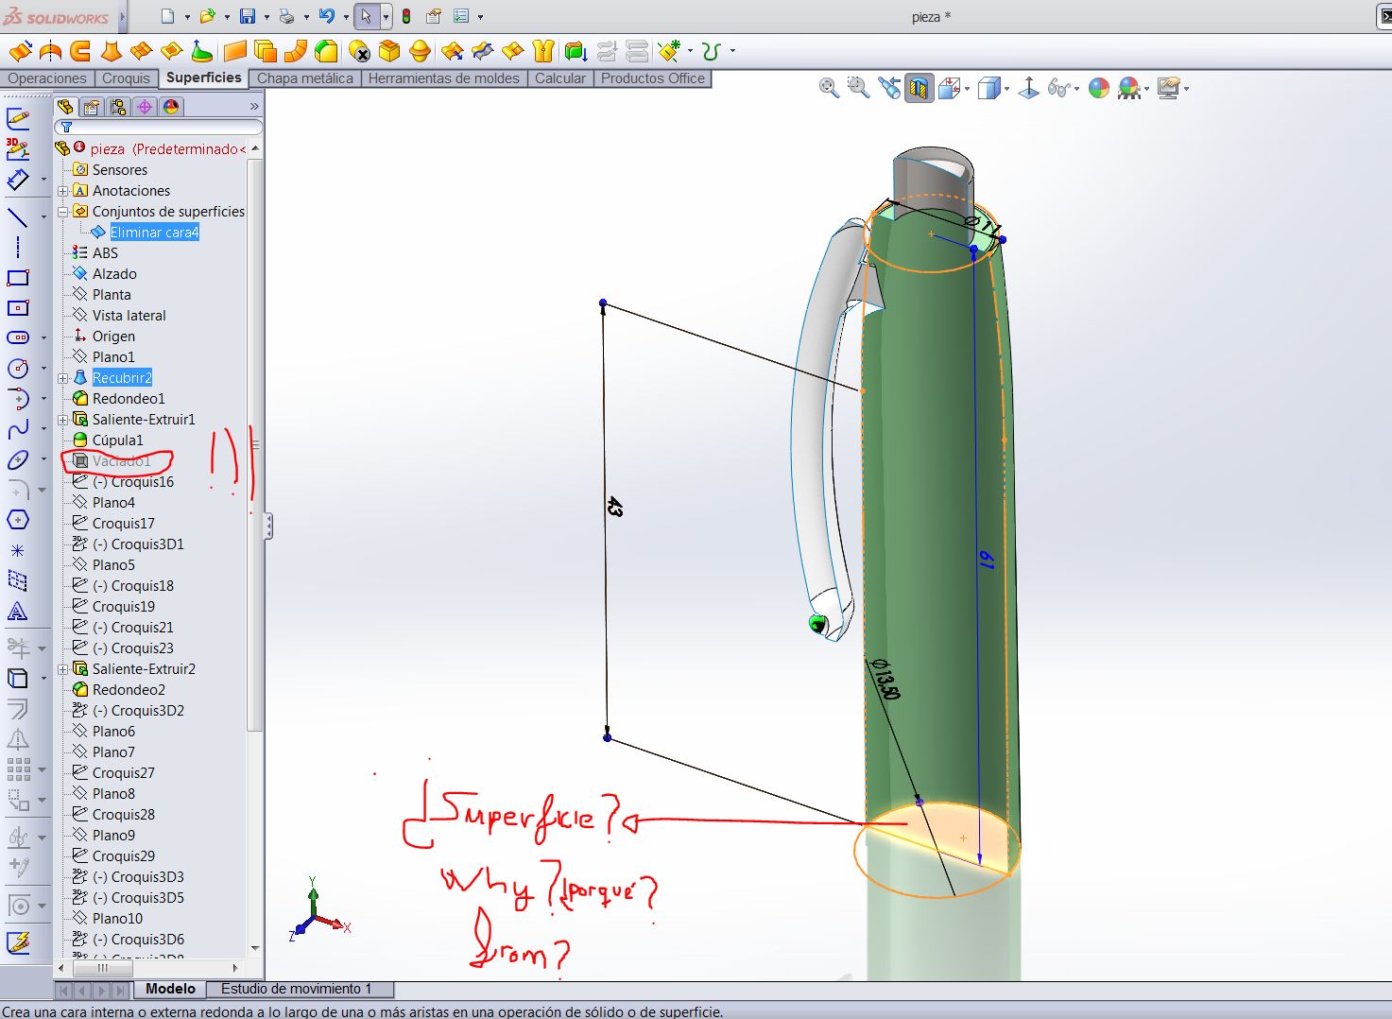This screenshot has height=1019, width=1392.
Task: Click the Save icon in top toolbar
Action: click(247, 16)
